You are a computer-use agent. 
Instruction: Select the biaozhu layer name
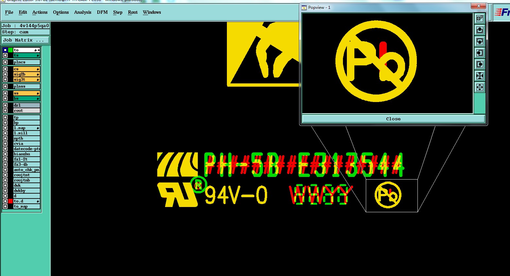26,154
